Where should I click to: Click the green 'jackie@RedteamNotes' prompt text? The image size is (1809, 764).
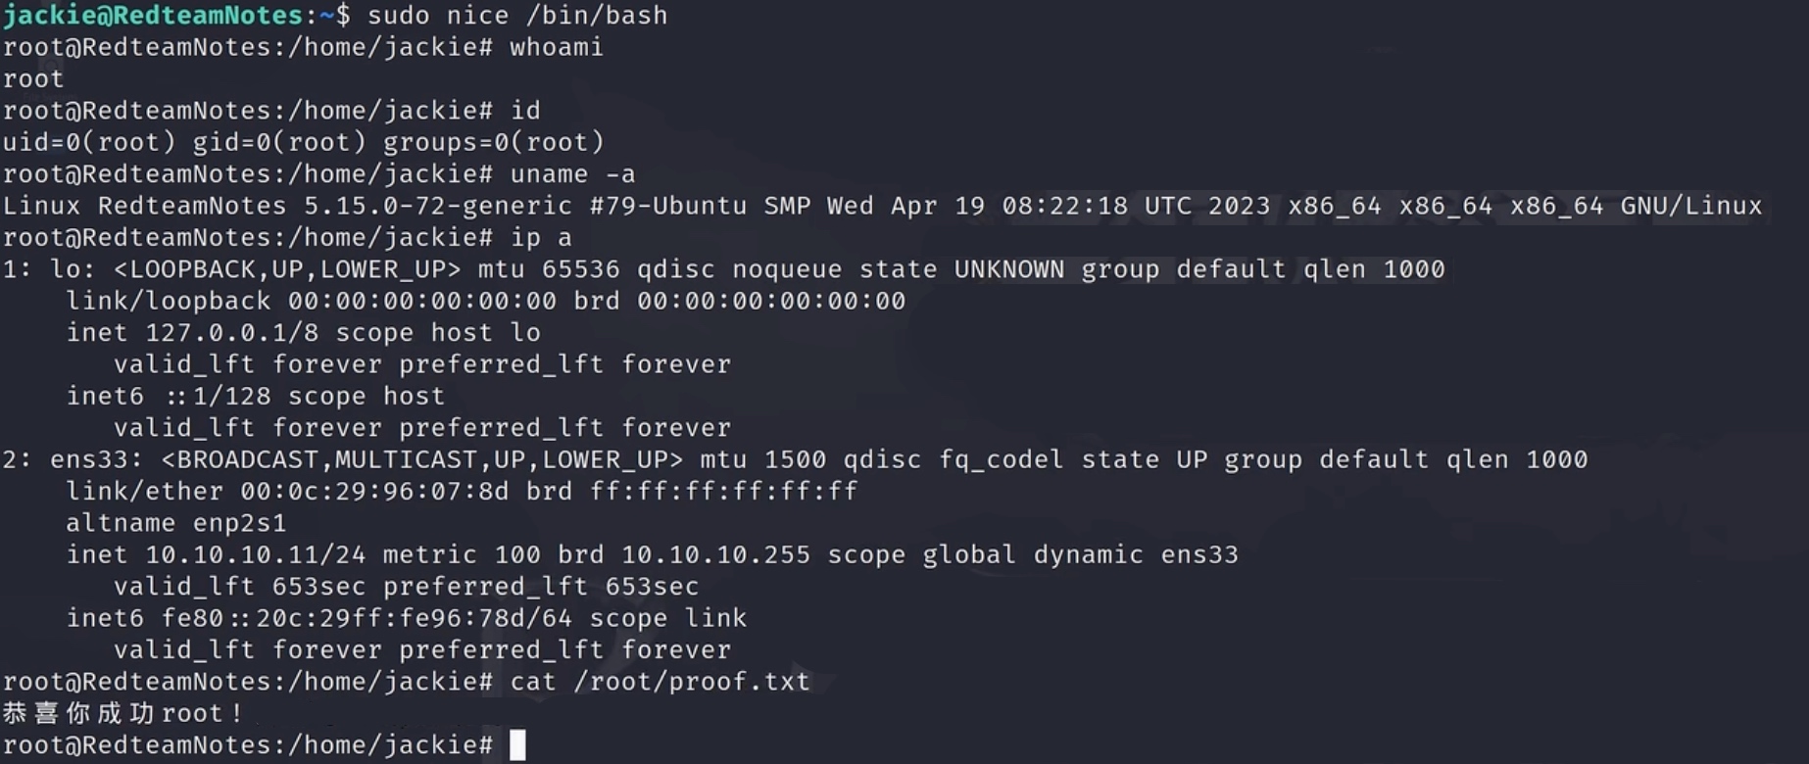click(153, 16)
